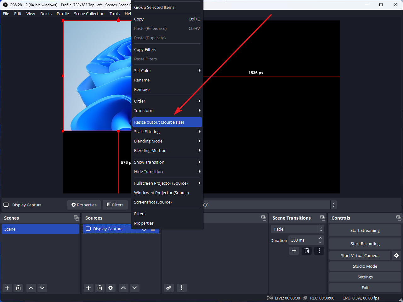Viewport: 403px width, 302px height.
Task: Expand the Blending Method submenu
Action: click(x=199, y=150)
